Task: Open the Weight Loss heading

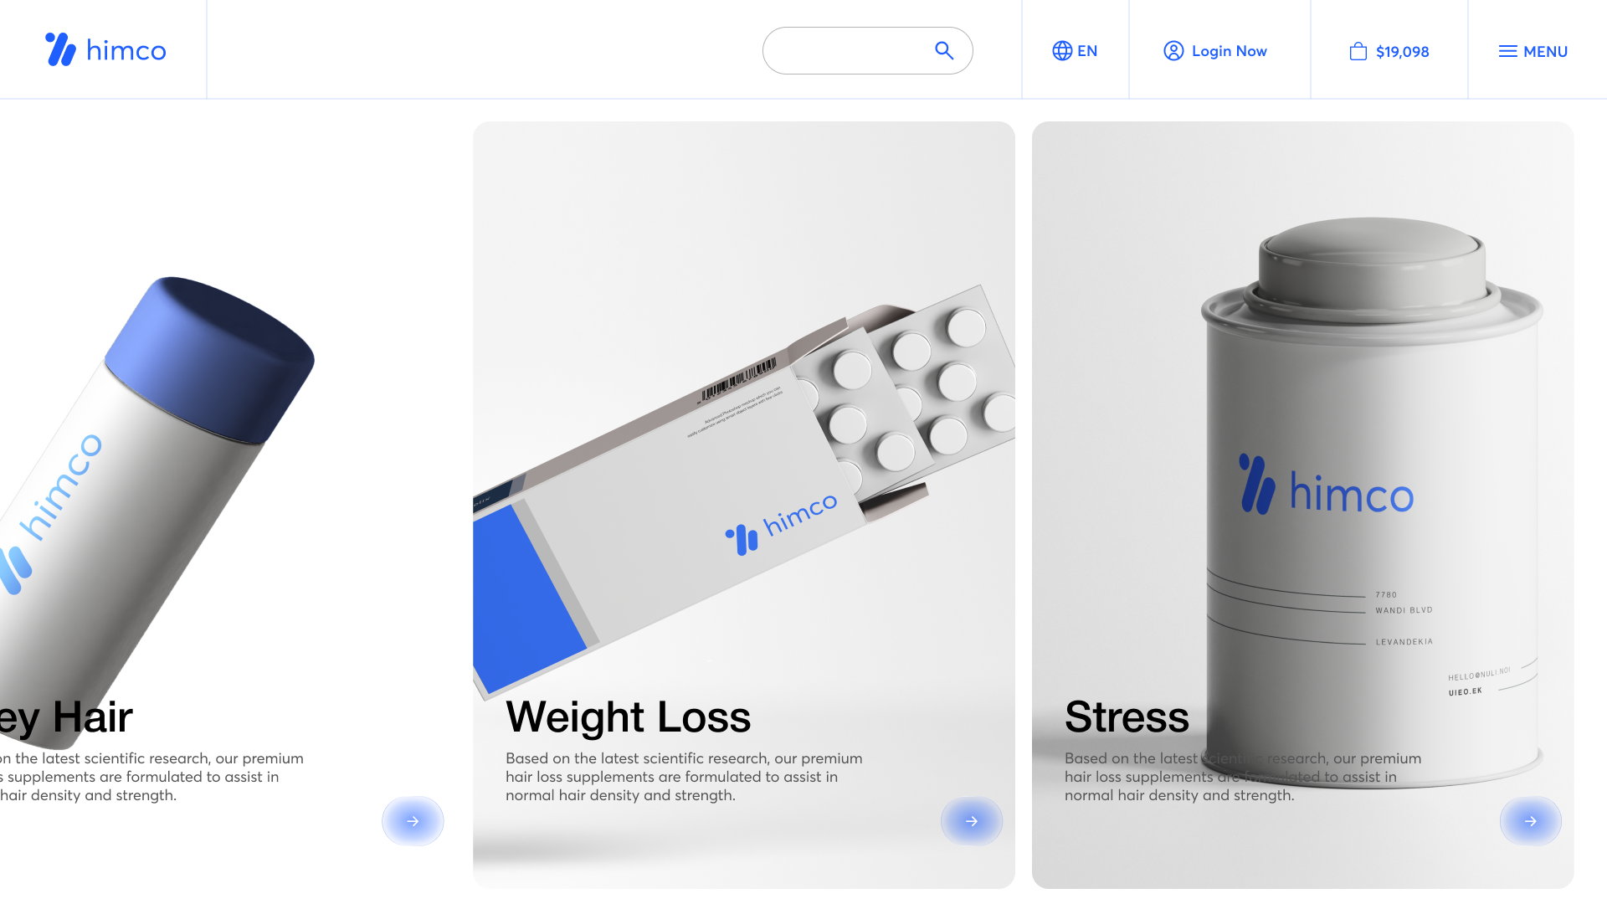Action: [628, 717]
